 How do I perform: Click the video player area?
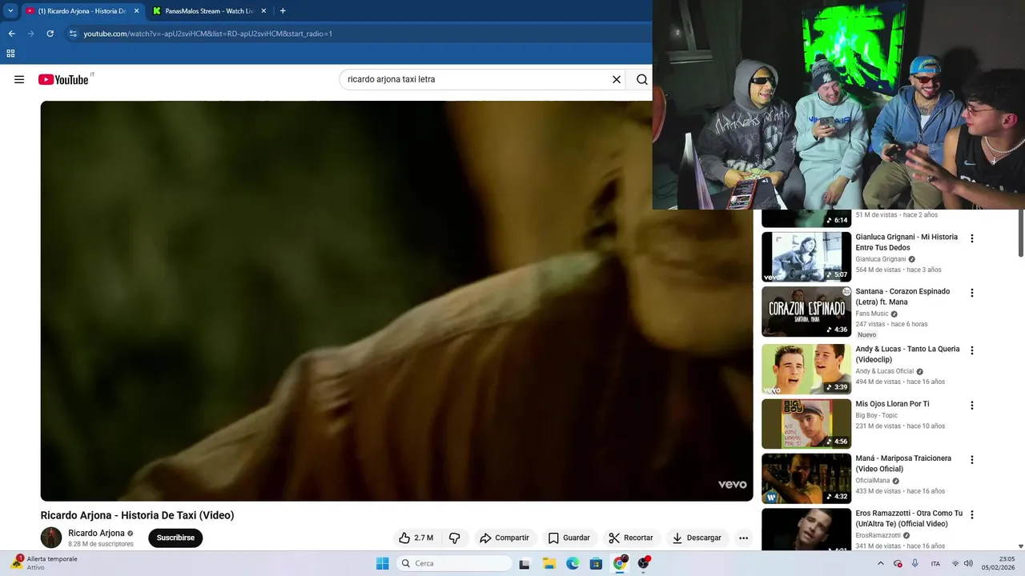pyautogui.click(x=396, y=301)
